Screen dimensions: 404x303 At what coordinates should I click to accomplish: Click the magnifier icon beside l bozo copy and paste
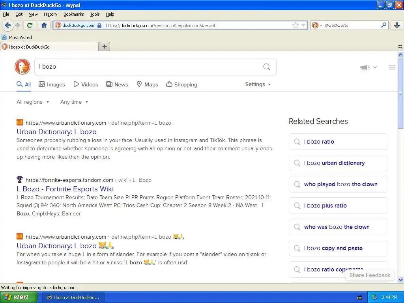(x=297, y=249)
